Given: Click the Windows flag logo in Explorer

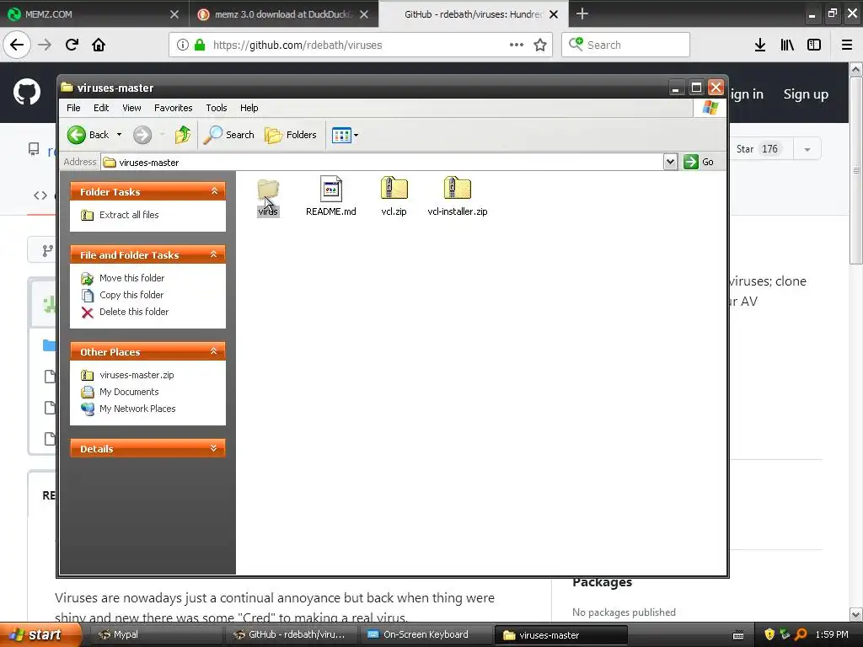Looking at the screenshot, I should pyautogui.click(x=710, y=108).
